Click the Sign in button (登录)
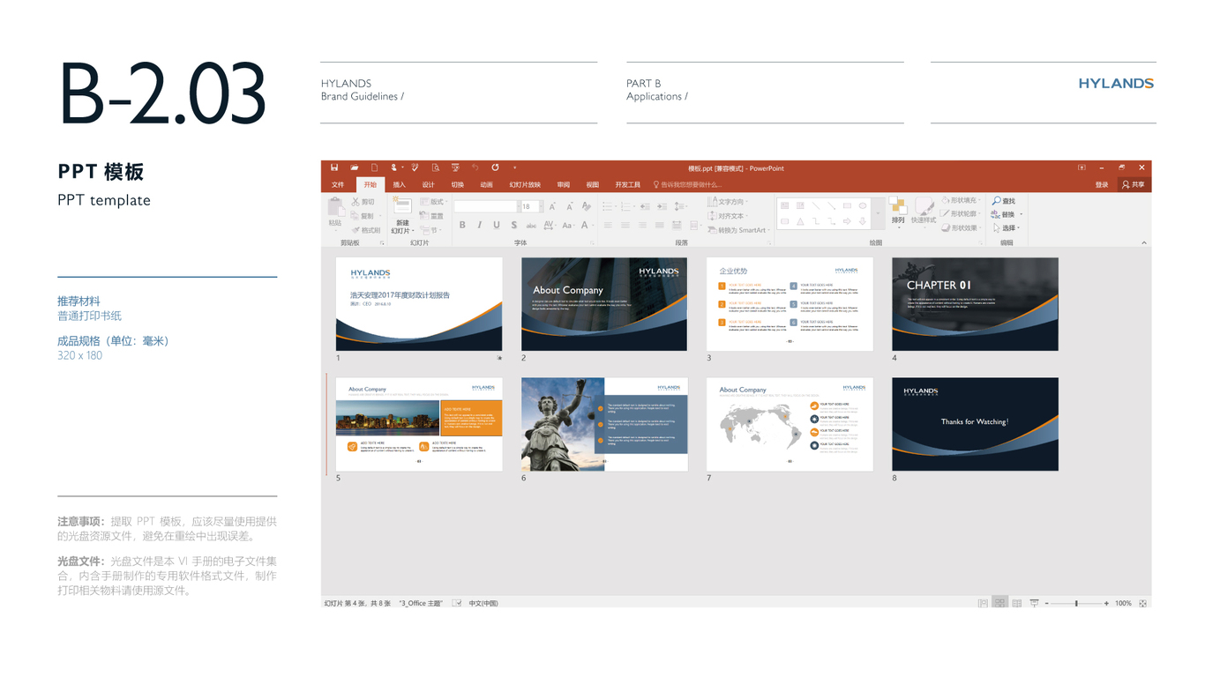 coord(1102,185)
